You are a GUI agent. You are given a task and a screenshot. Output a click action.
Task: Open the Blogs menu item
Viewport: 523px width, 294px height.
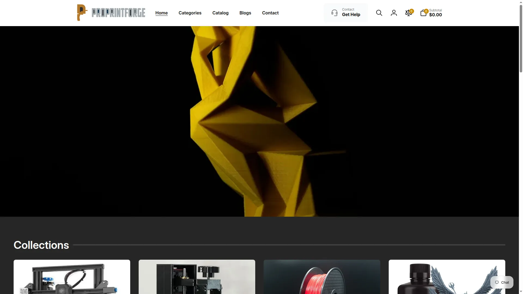(x=245, y=13)
